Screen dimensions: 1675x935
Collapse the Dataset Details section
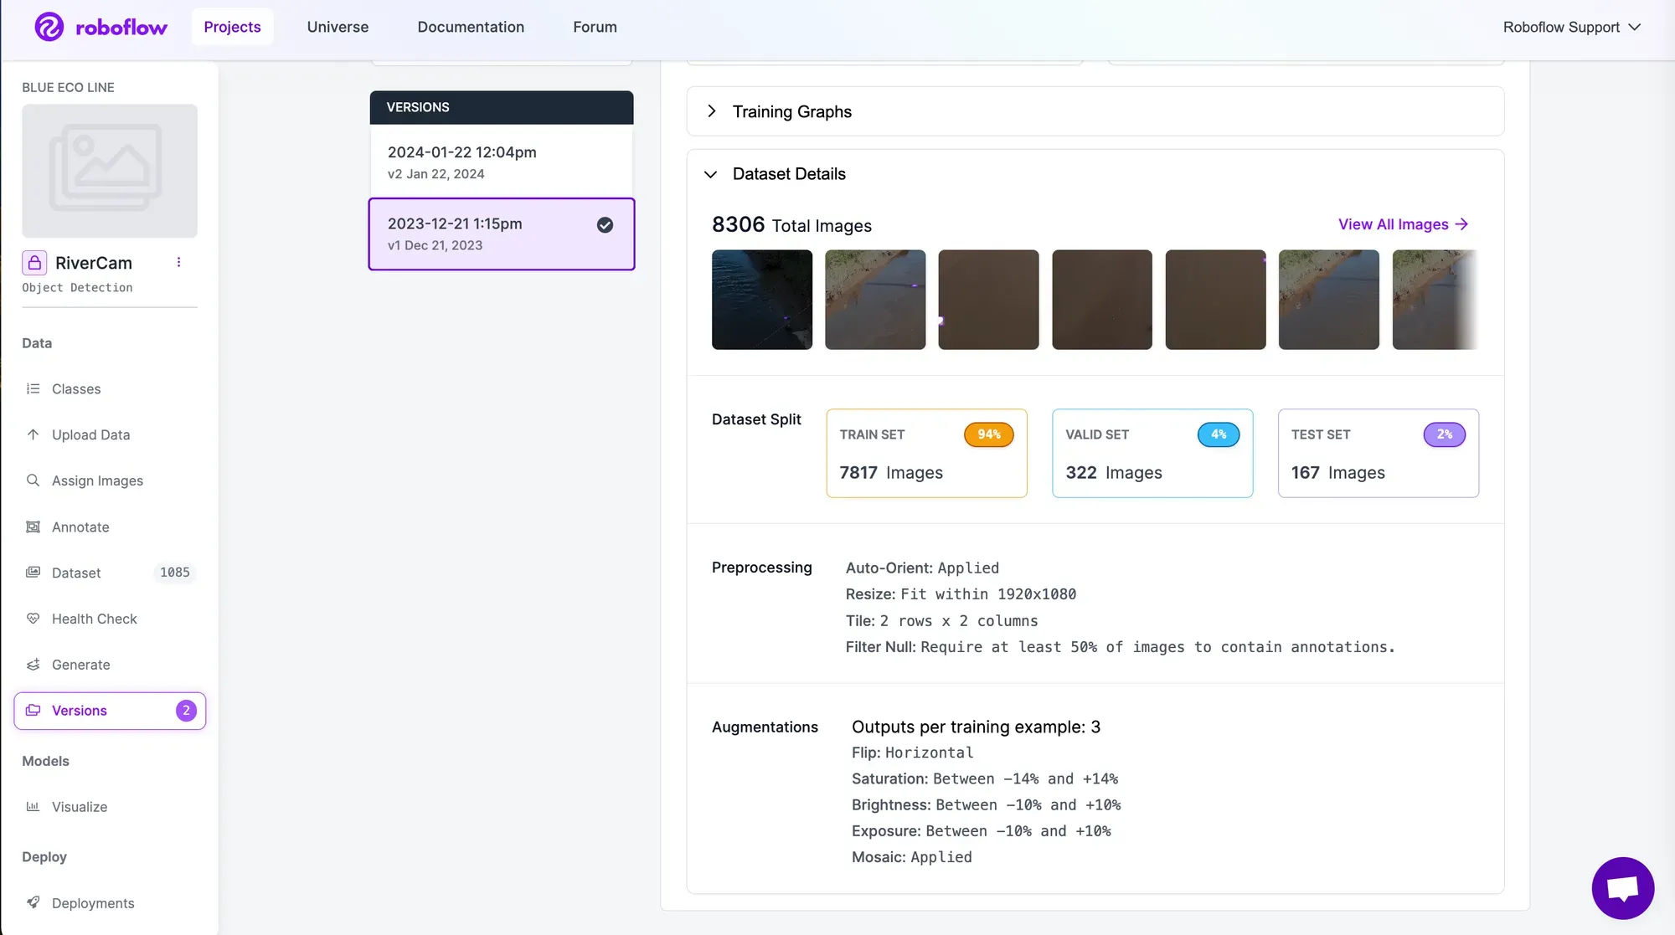pyautogui.click(x=711, y=174)
